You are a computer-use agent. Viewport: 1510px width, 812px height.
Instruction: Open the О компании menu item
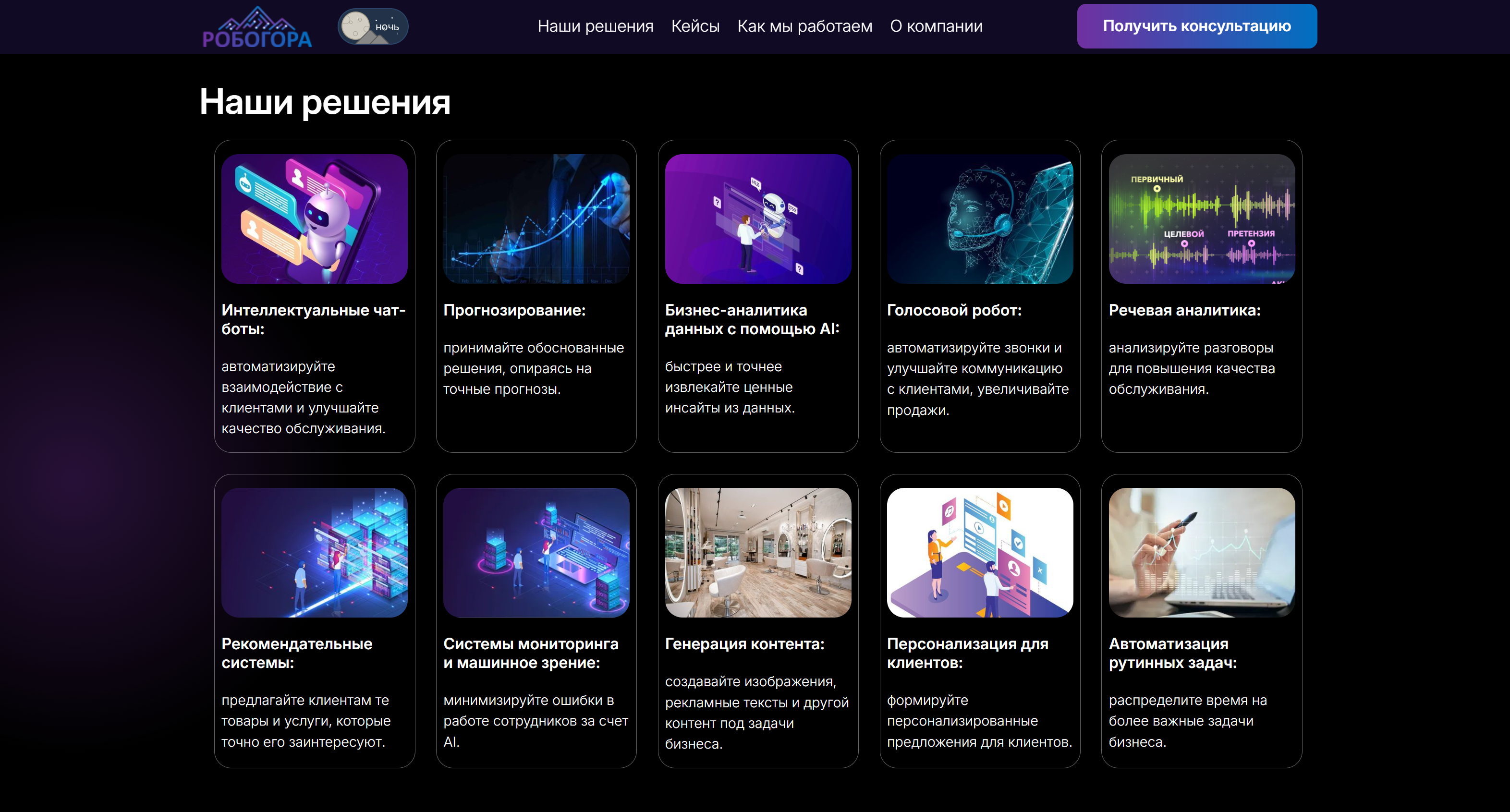pos(936,26)
